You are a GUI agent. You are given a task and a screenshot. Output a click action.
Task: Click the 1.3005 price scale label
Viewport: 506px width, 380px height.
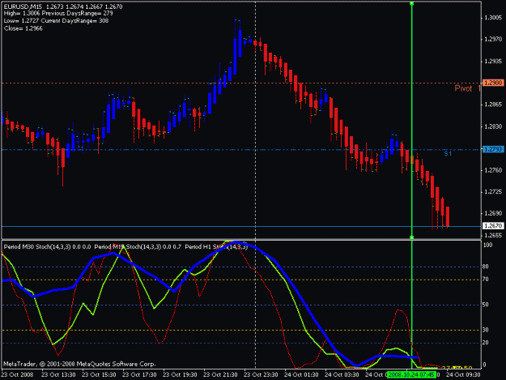pyautogui.click(x=493, y=18)
